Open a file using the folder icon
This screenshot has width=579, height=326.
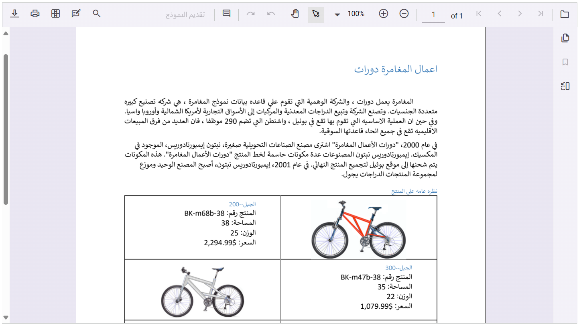pos(565,14)
